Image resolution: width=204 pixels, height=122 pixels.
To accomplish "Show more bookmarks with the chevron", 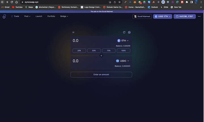I will tap(201, 7).
